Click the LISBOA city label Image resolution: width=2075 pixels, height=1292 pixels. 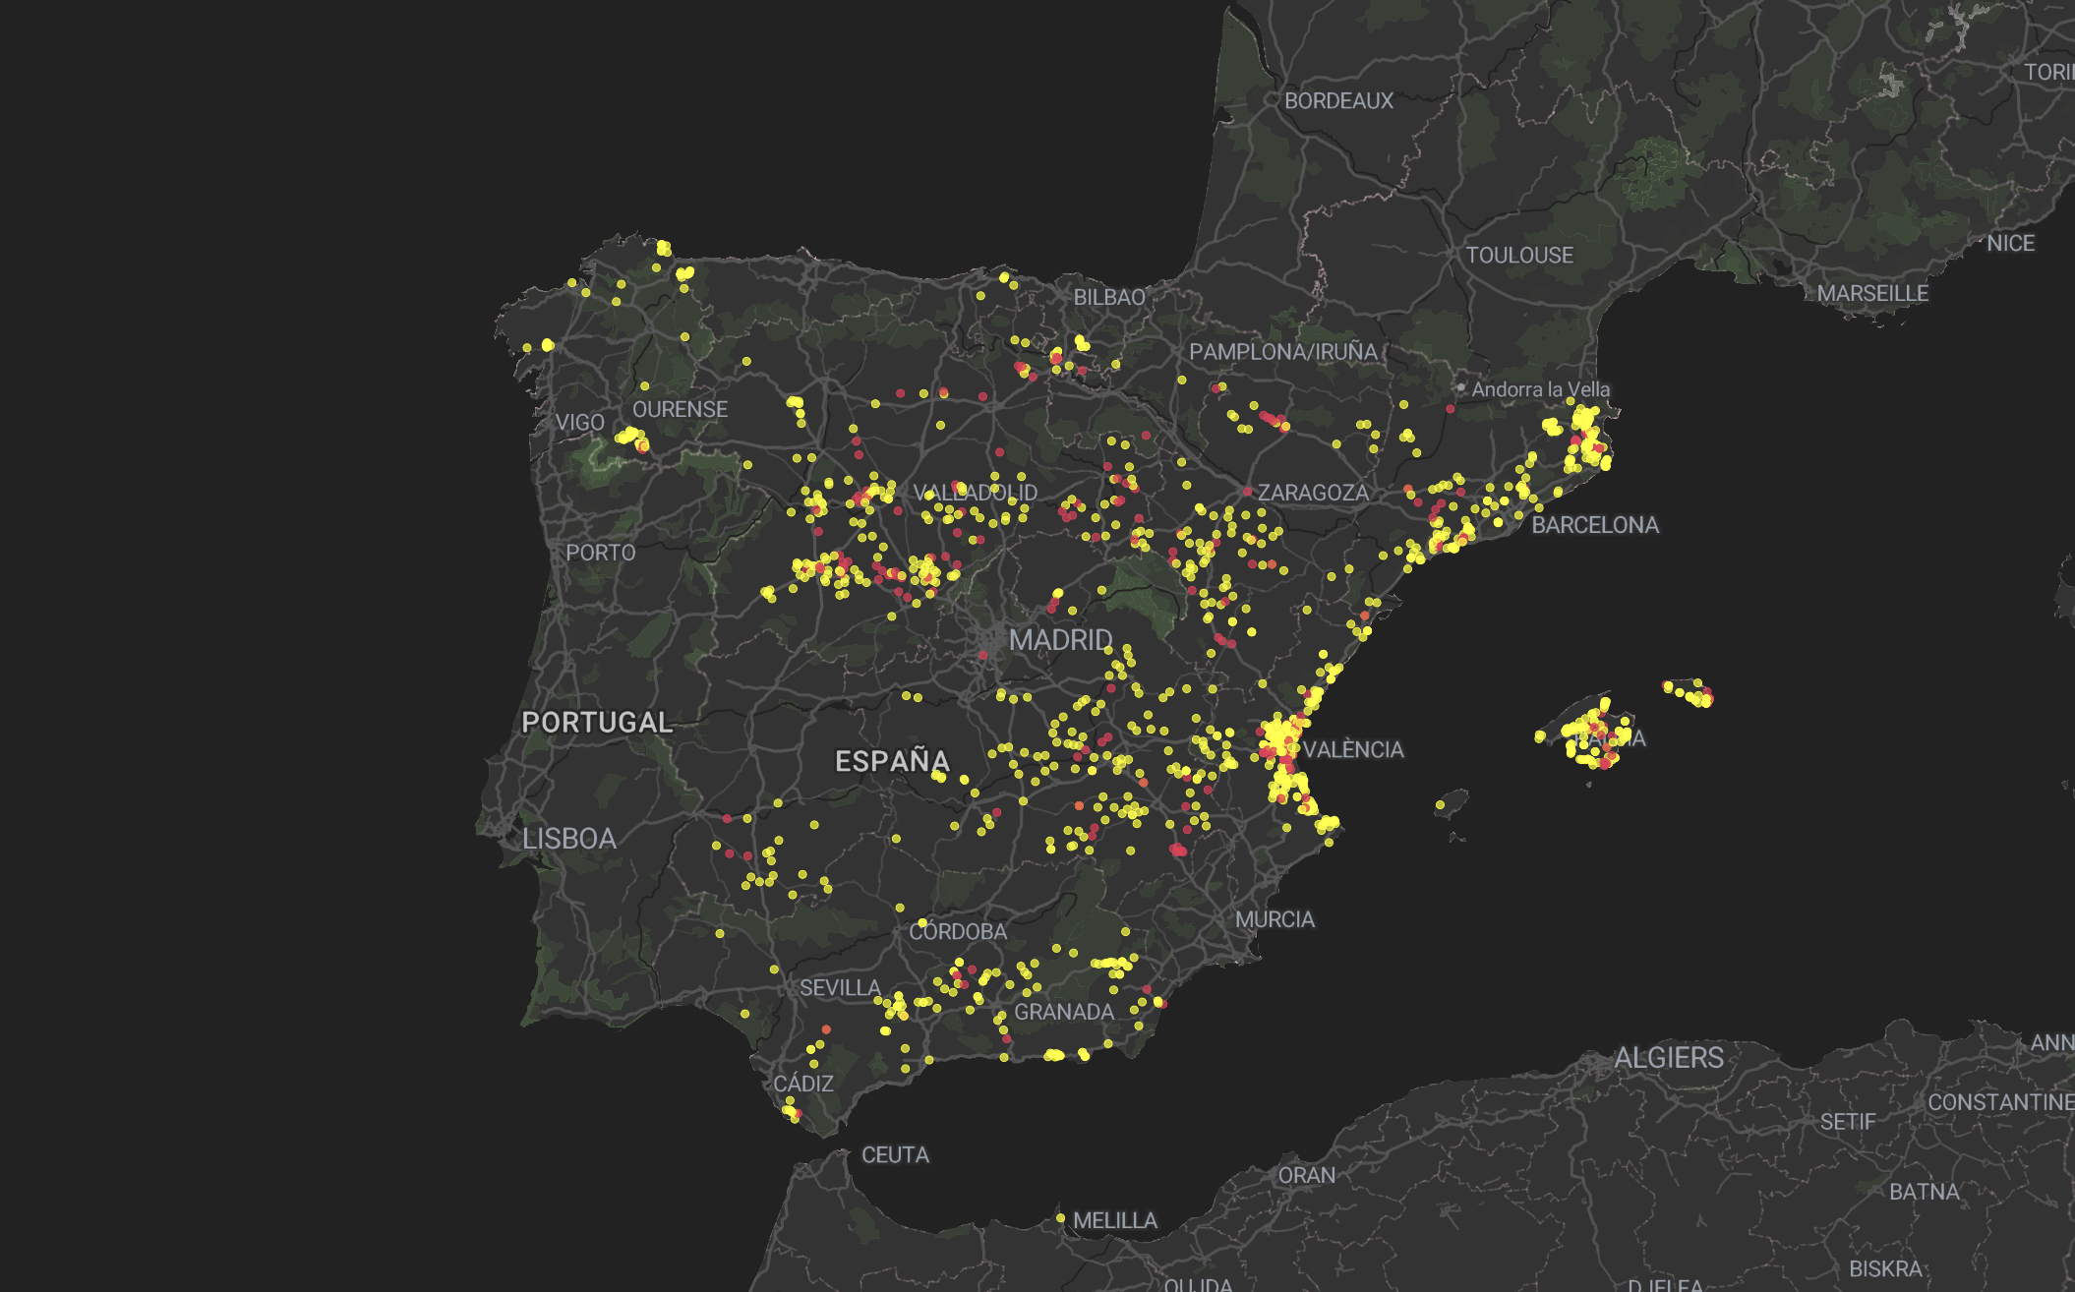[568, 839]
